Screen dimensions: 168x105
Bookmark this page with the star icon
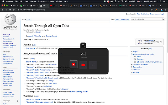(152, 10)
